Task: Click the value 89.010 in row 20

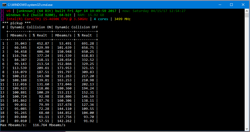Action: click(x=21, y=121)
